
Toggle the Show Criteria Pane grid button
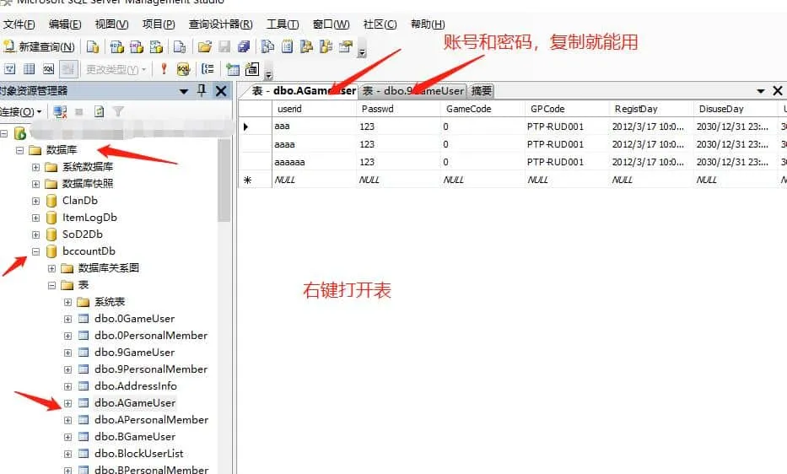click(30, 69)
